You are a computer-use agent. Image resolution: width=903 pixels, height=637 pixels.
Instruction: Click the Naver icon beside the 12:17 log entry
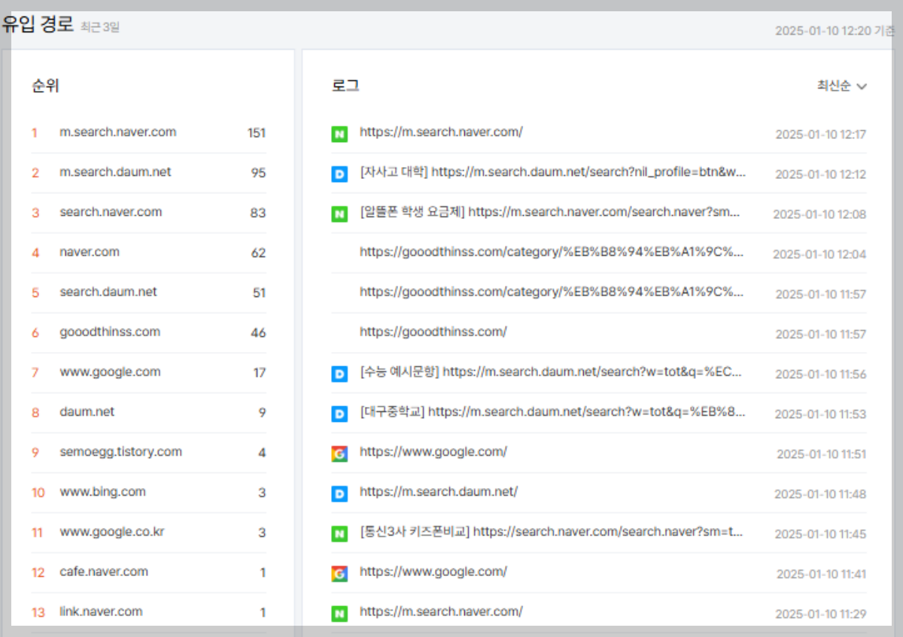[339, 134]
